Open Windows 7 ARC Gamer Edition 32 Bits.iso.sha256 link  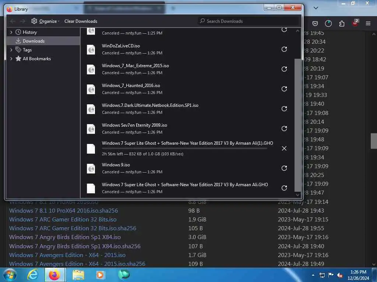[73, 228]
